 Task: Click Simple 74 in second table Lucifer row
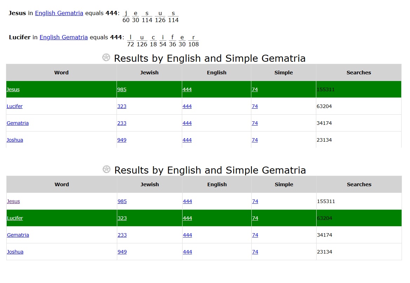point(255,218)
